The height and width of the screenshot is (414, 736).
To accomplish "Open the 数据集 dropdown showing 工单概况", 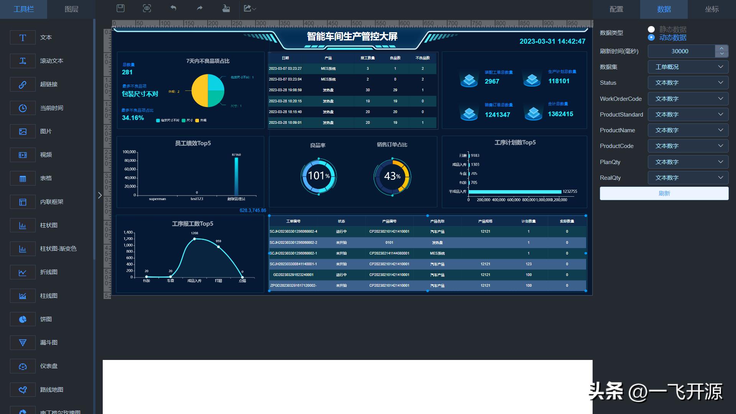I will coord(688,67).
